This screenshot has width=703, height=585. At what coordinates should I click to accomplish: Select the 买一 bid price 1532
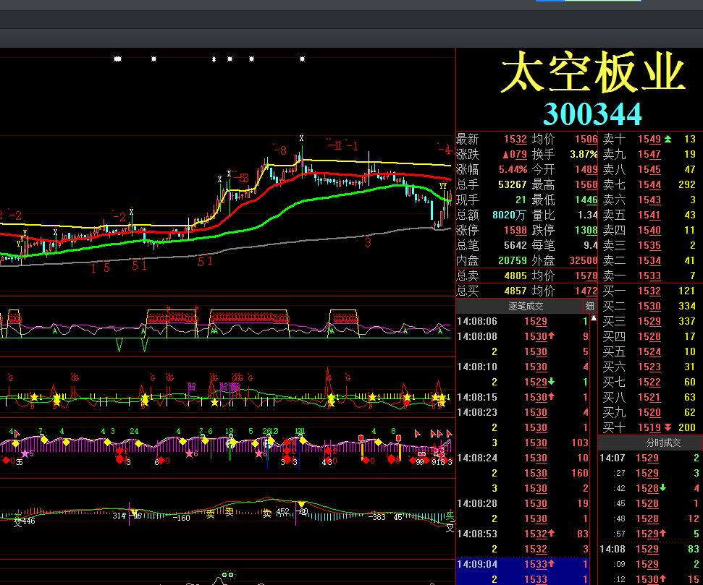point(649,291)
